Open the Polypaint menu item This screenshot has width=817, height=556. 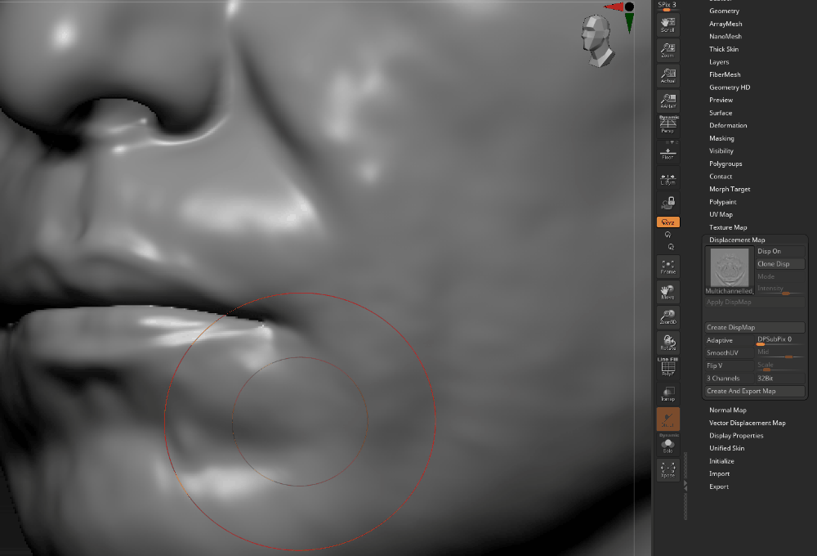click(x=722, y=202)
